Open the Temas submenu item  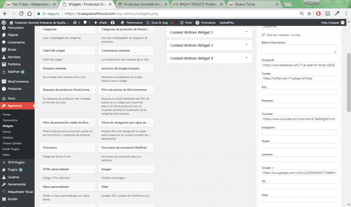tap(6, 115)
